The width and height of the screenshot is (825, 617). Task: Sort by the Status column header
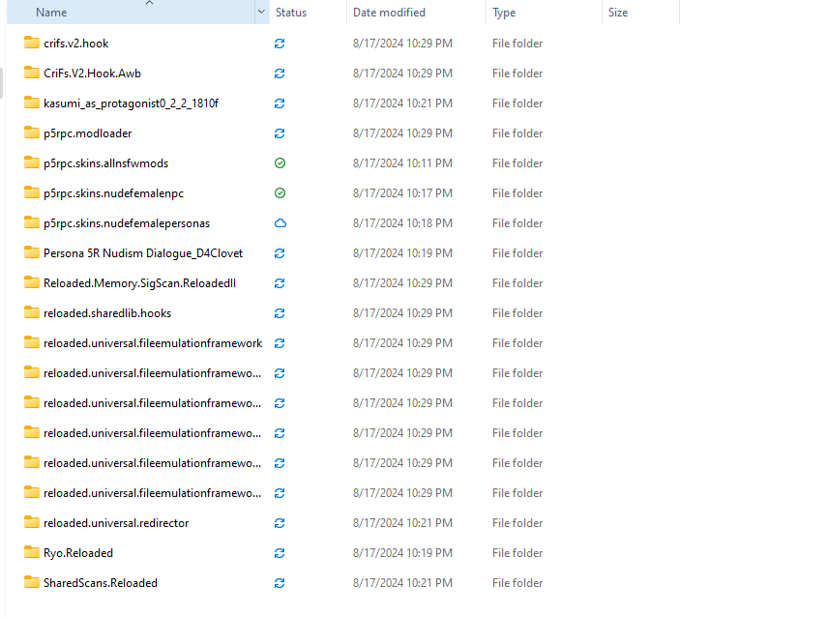[x=308, y=13]
